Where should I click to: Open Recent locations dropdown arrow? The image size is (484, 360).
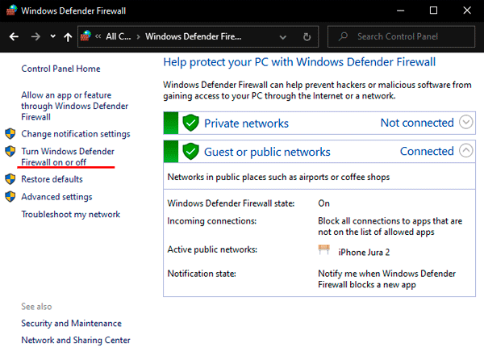[x=52, y=37]
